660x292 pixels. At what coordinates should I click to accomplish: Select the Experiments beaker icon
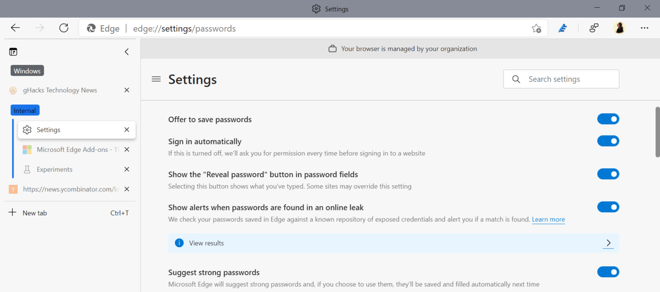point(27,169)
